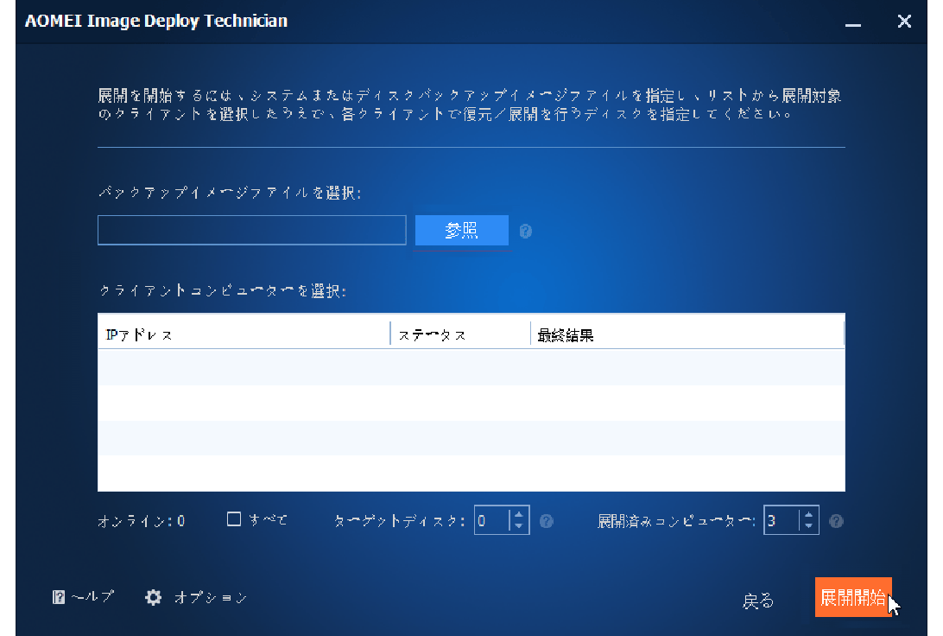Viewport: 943px width, 636px height.
Task: Open help icon next to 参照 button
Action: pos(526,231)
